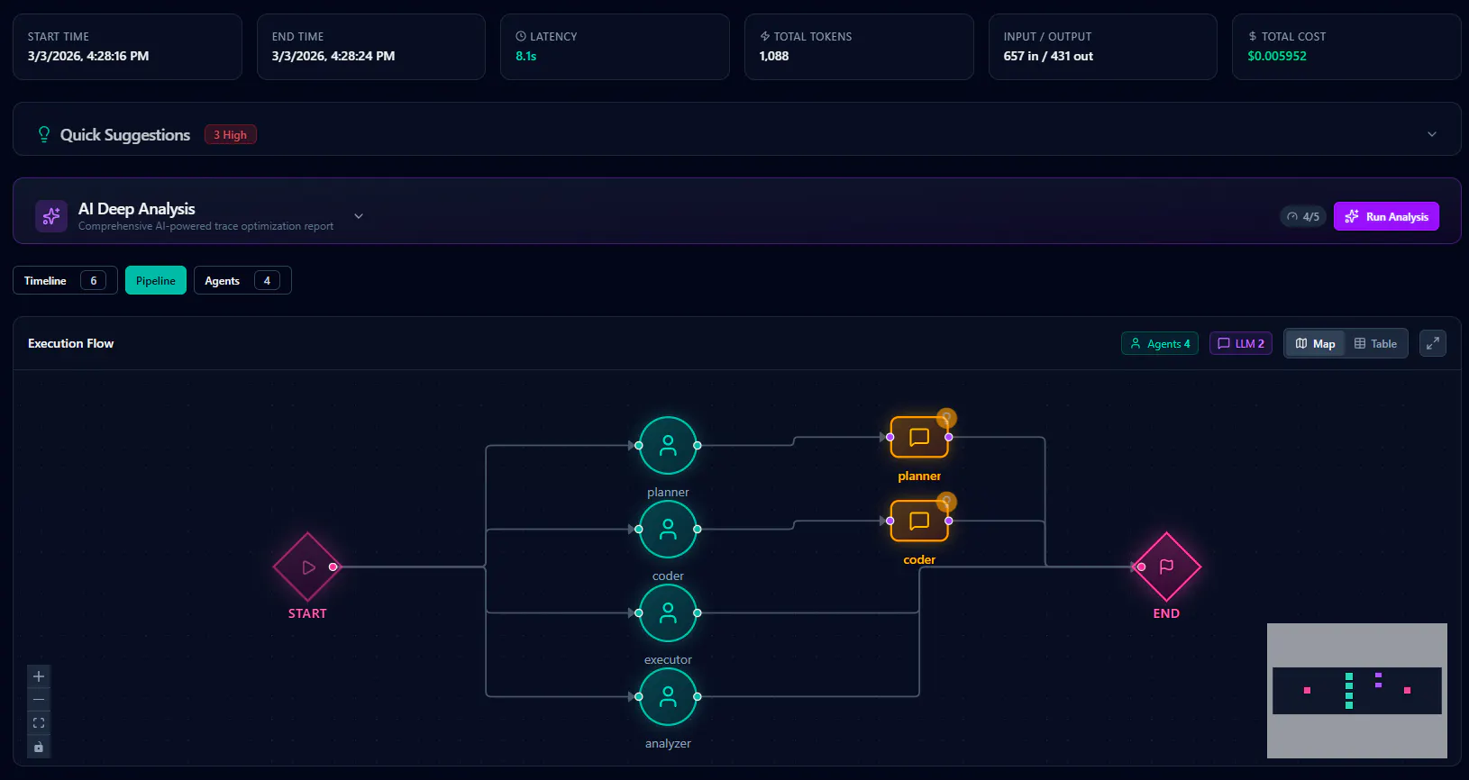This screenshot has width=1469, height=780.
Task: Click the minimap overview
Action: click(x=1357, y=691)
